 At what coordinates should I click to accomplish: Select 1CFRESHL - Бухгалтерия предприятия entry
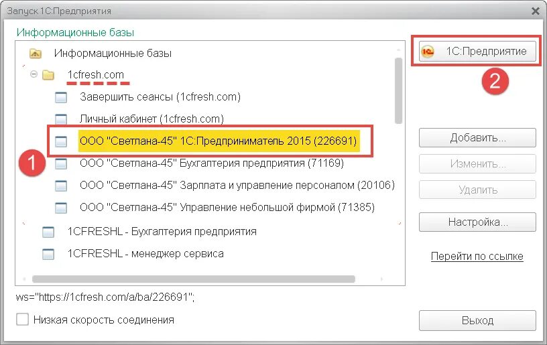pyautogui.click(x=162, y=231)
